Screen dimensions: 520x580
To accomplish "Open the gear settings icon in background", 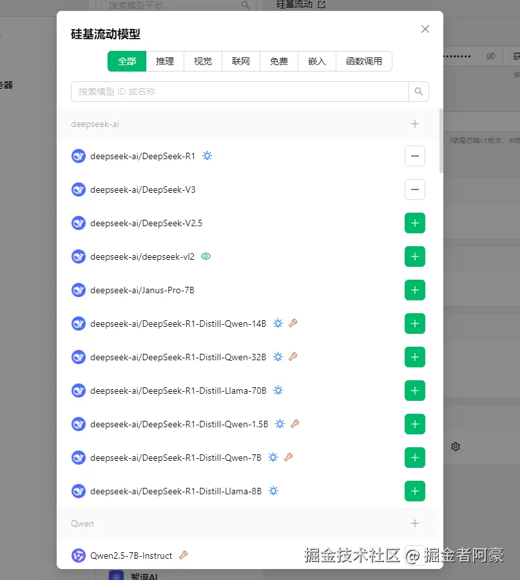I will coord(456,447).
